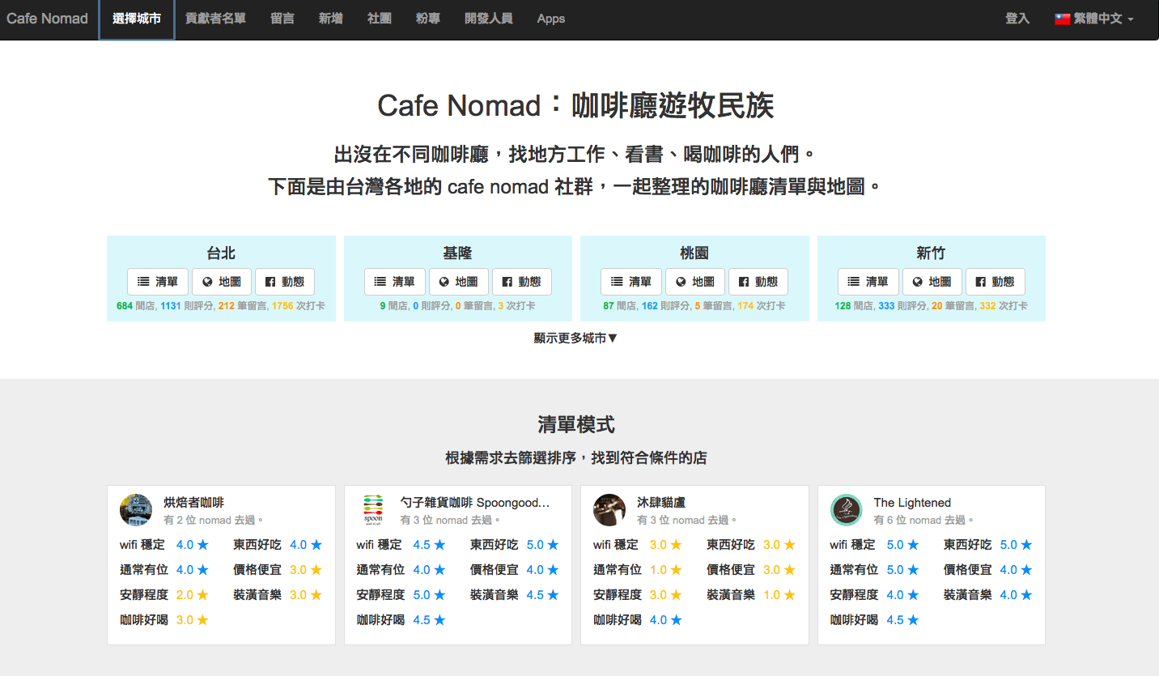1159x676 pixels.
Task: Click the 沐肆貓廬 cafe avatar image
Action: coord(609,510)
